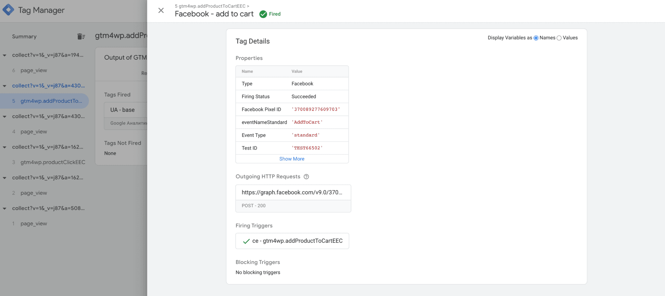Expand the POST - 200 request details
Screen dimensions: 665x296
(253, 206)
